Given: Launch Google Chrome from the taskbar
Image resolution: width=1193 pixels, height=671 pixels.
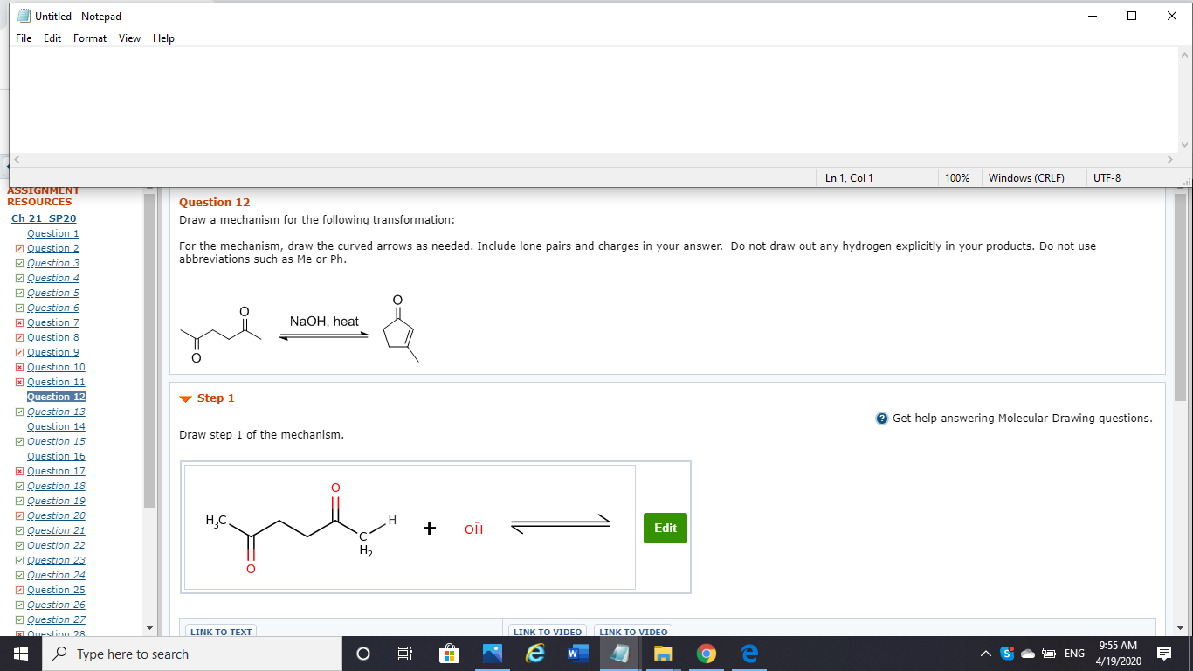Looking at the screenshot, I should pos(706,654).
